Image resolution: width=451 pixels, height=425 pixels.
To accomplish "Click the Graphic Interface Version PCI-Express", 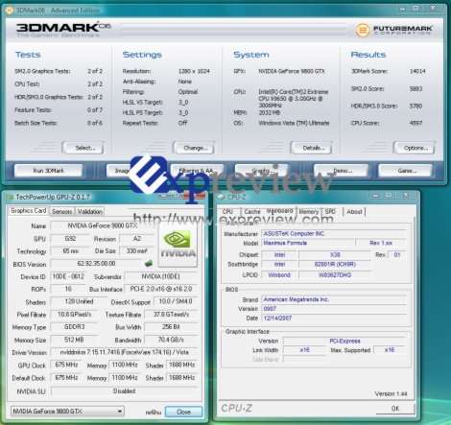I will [x=344, y=341].
